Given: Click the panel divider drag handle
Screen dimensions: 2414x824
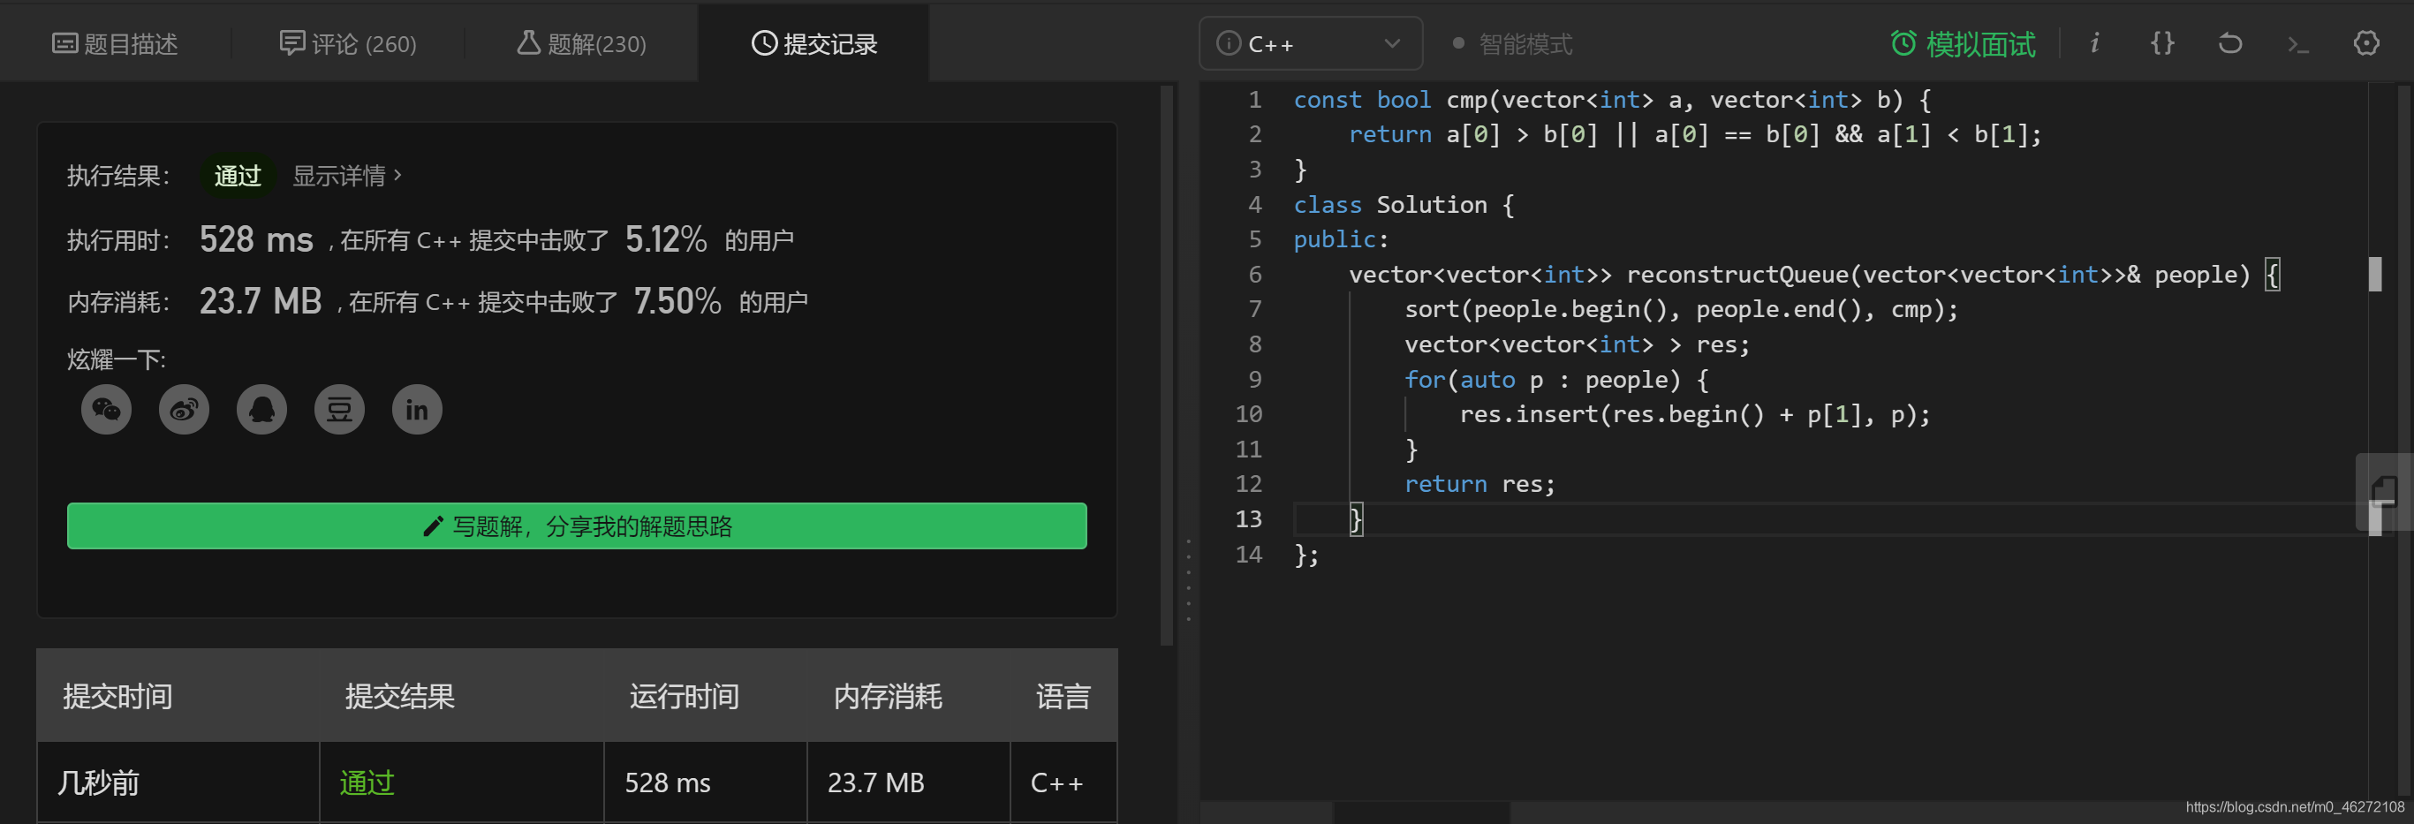Looking at the screenshot, I should 1188,580.
